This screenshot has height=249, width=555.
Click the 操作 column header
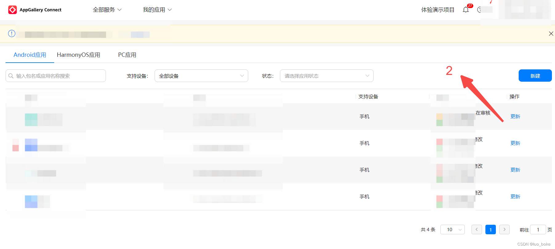514,97
